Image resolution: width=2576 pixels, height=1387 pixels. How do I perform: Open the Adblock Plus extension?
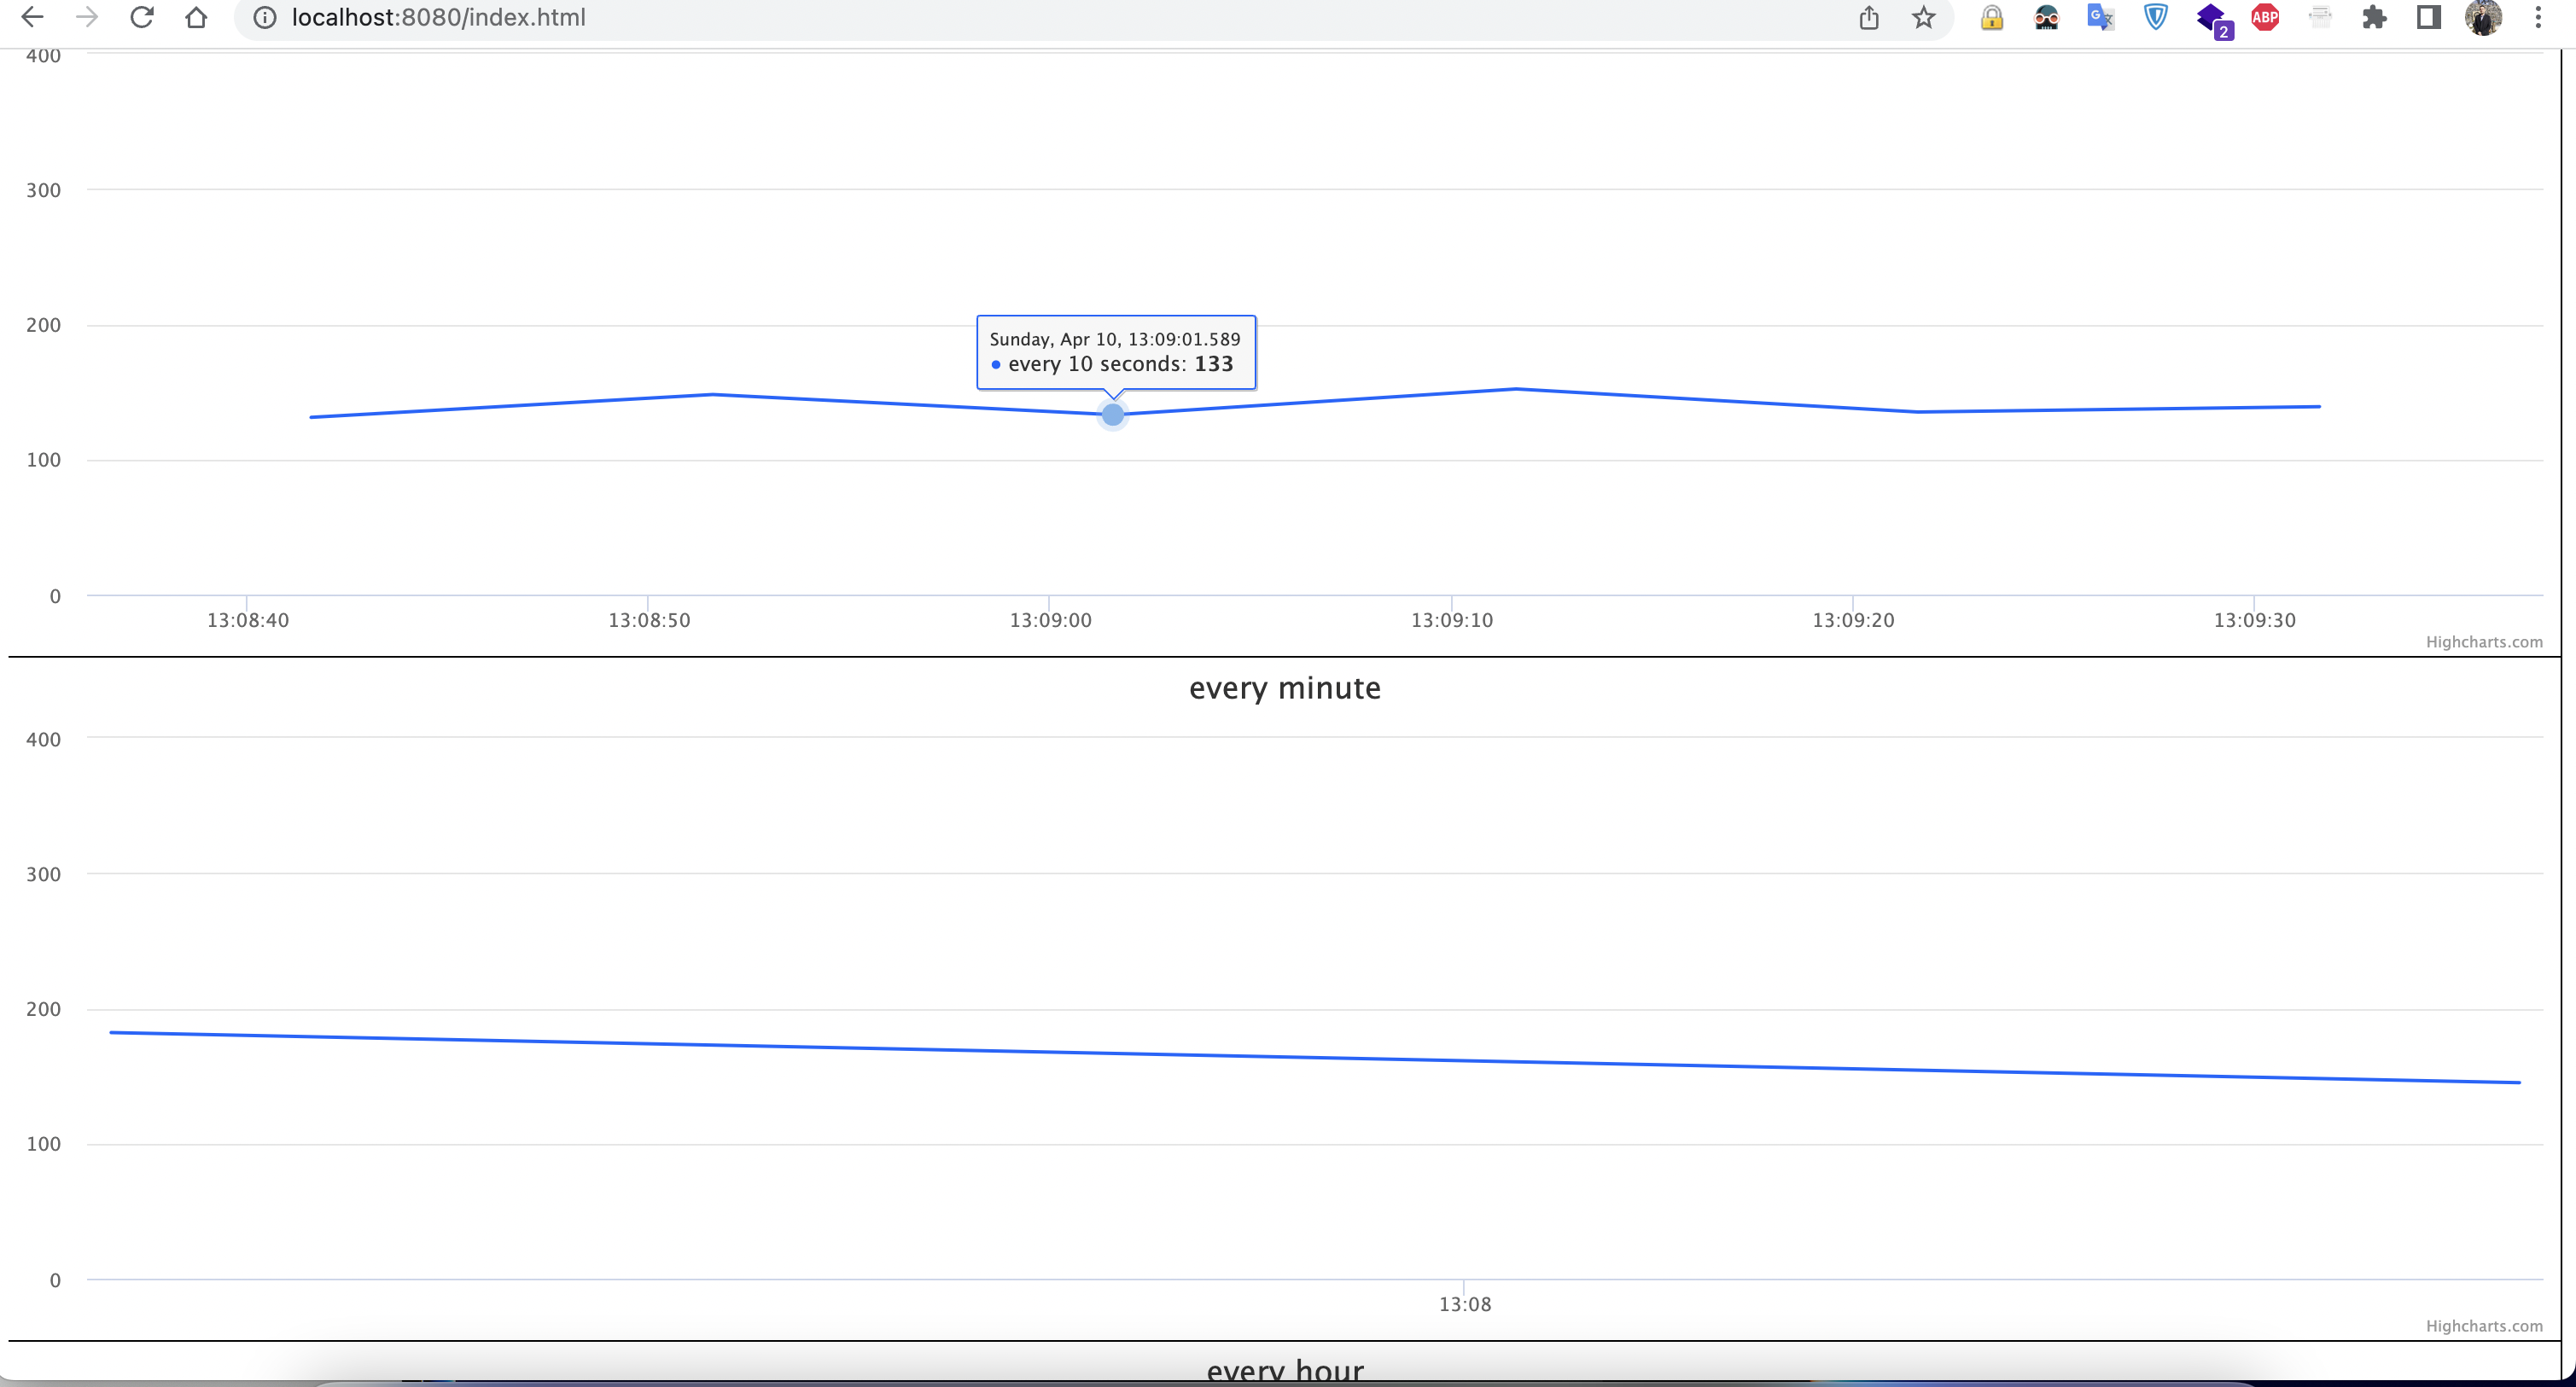[x=2265, y=17]
